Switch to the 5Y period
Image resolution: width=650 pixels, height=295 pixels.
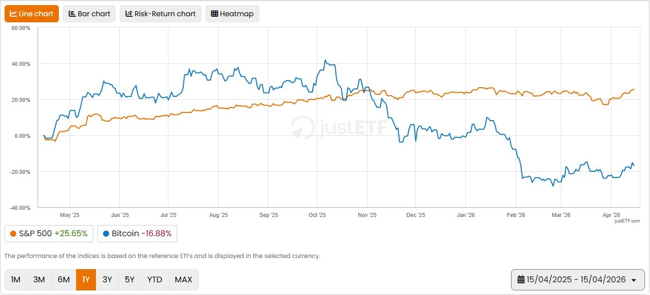(x=130, y=280)
